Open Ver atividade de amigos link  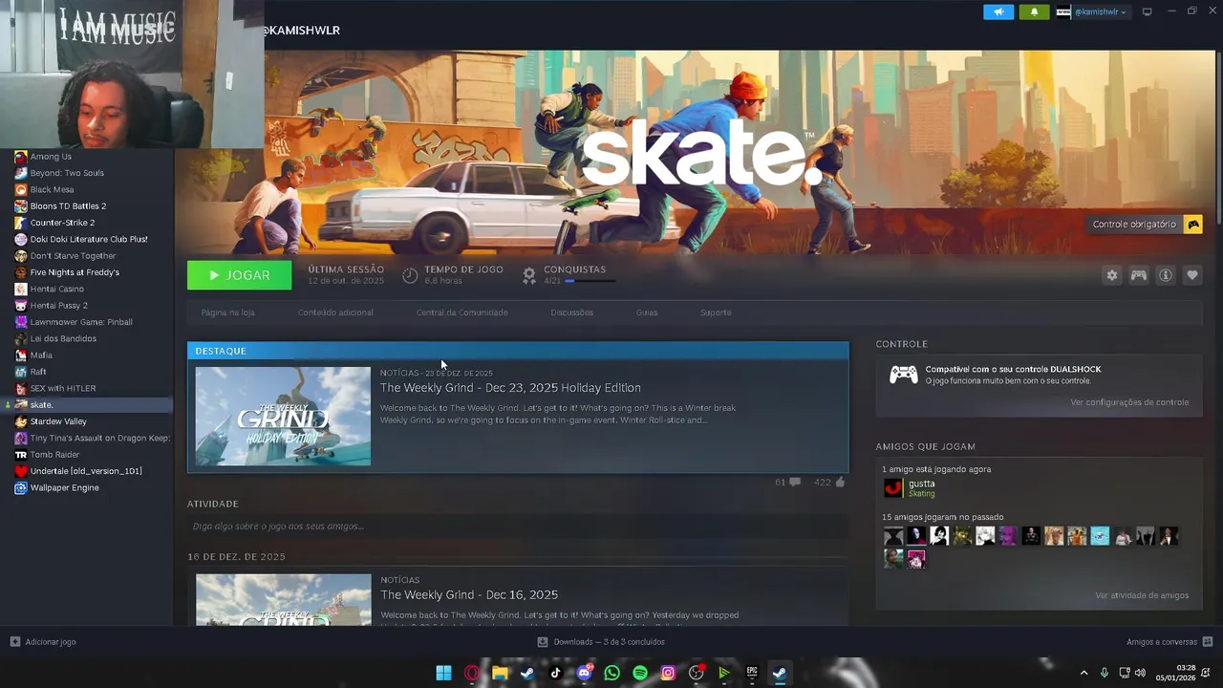(1142, 595)
